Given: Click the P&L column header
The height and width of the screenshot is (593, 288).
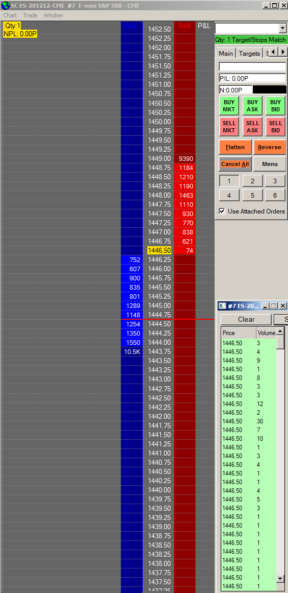Looking at the screenshot, I should [x=204, y=26].
